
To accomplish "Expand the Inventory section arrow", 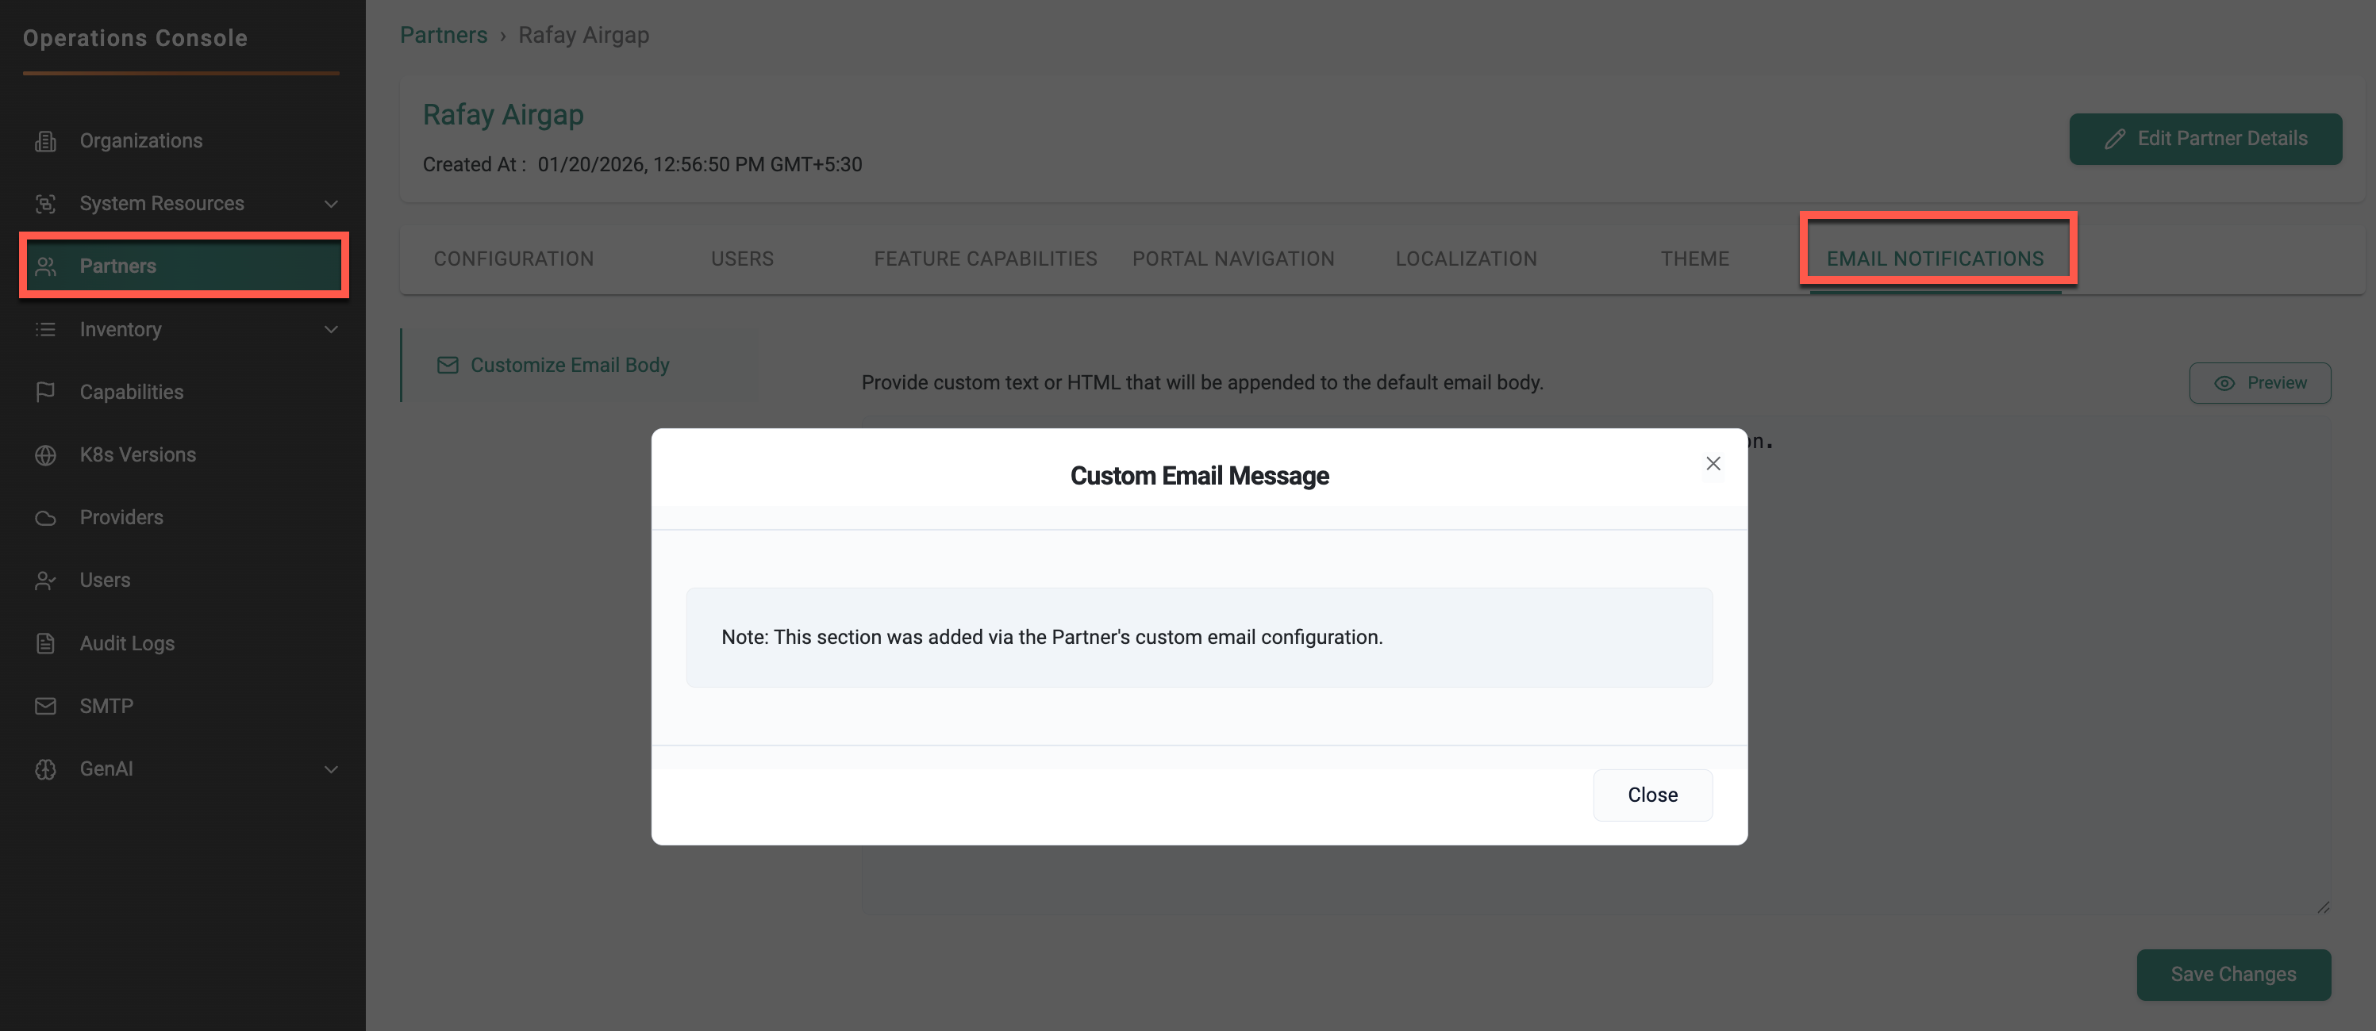I will point(331,330).
